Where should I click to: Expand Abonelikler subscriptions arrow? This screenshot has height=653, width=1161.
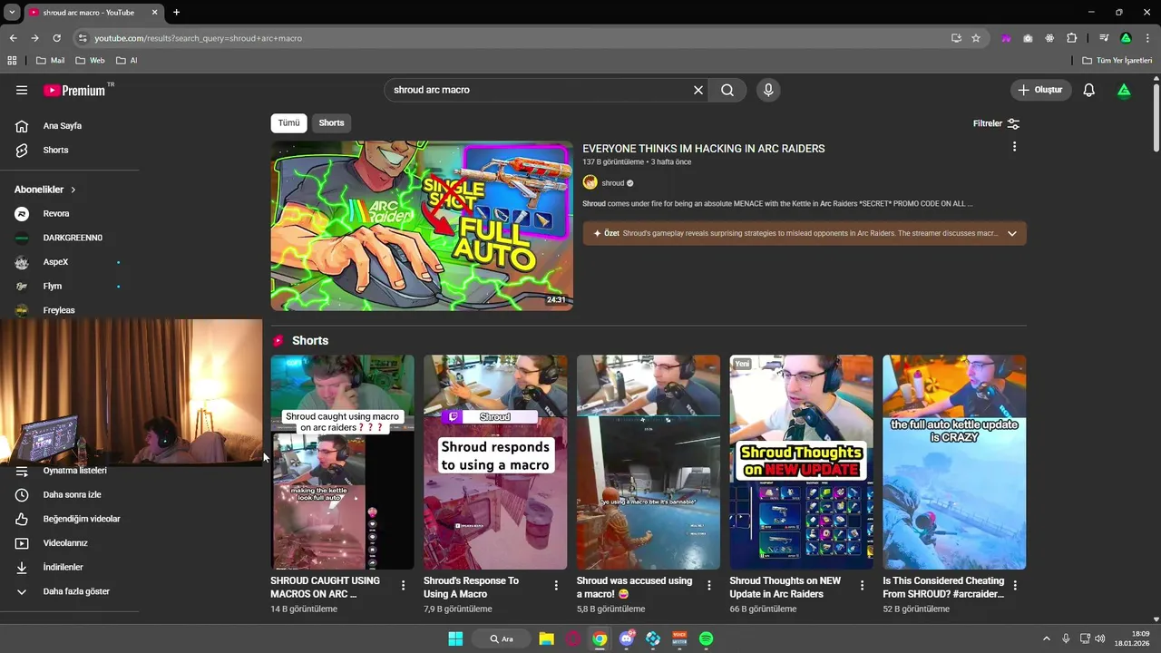point(73,190)
